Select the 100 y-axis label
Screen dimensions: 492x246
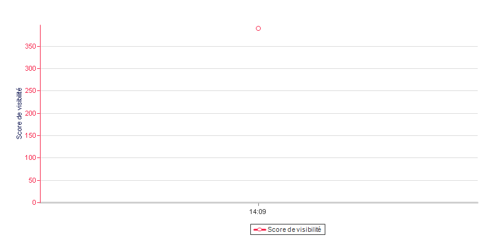30,158
